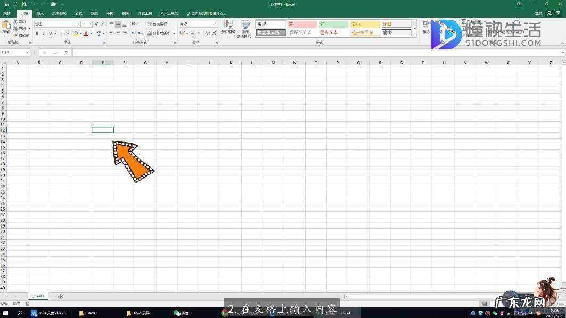Image resolution: width=566 pixels, height=318 pixels.
Task: Toggle Italic formatting
Action: (44, 34)
